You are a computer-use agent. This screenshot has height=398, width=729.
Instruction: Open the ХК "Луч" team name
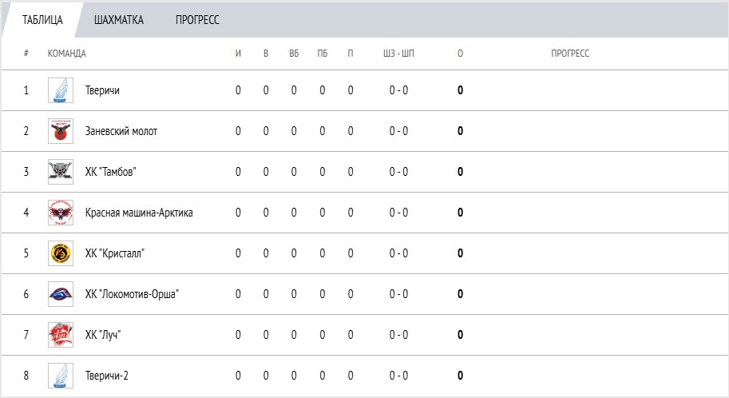point(103,335)
